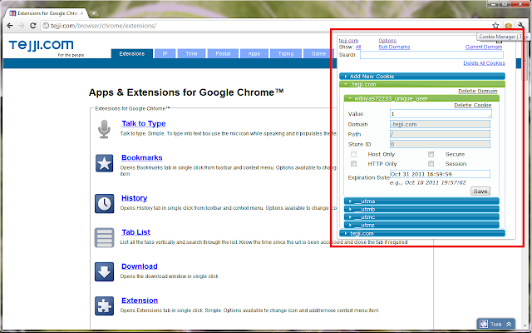
Task: Expand the __utmz cookie
Action: (x=421, y=225)
